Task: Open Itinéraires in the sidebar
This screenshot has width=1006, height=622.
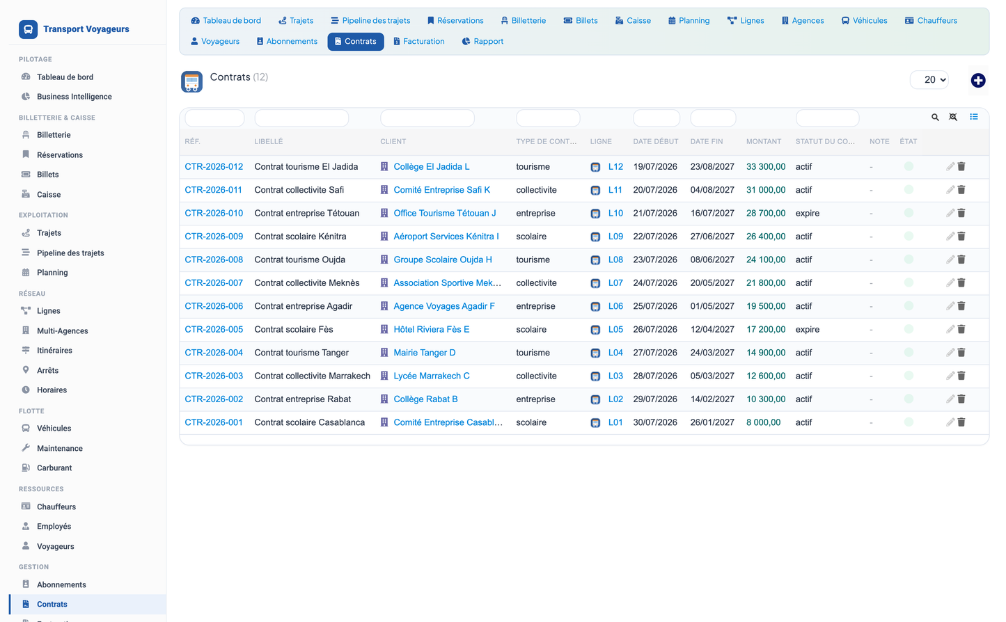Action: [x=54, y=351]
